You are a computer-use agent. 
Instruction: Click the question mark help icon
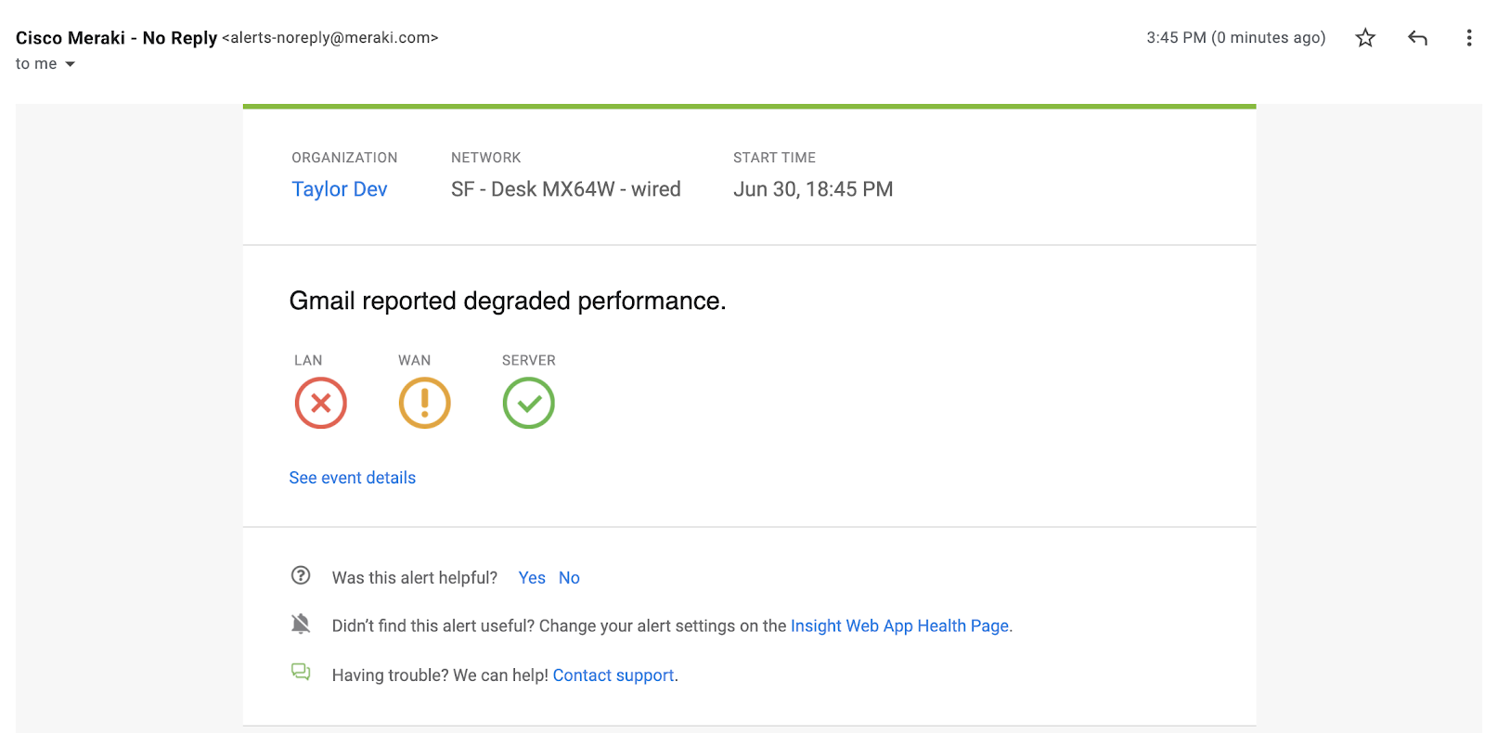click(301, 575)
